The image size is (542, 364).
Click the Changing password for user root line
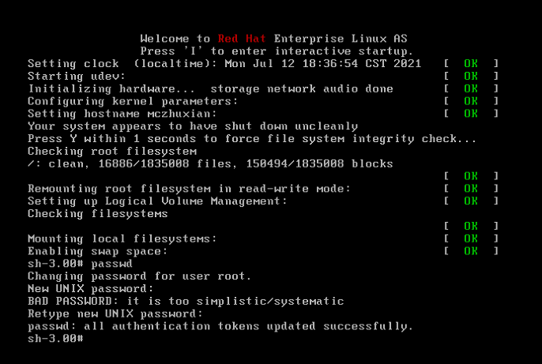pyautogui.click(x=139, y=276)
